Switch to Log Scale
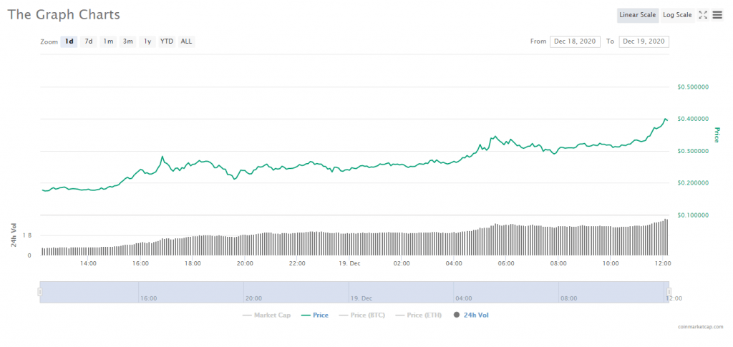 (677, 15)
